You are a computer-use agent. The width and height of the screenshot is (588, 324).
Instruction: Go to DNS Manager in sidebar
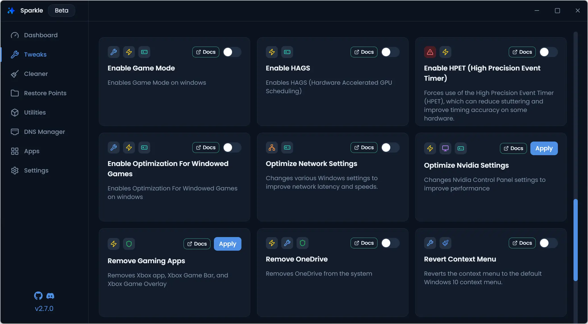(44, 132)
